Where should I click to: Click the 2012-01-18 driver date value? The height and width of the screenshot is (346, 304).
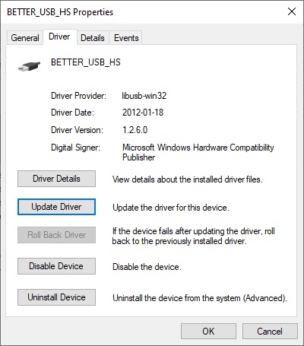[143, 113]
